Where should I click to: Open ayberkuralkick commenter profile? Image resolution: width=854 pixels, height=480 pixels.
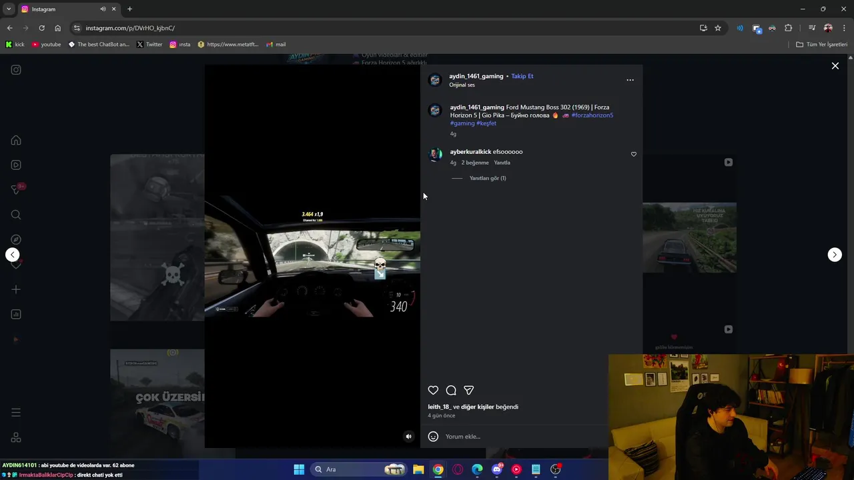(470, 152)
